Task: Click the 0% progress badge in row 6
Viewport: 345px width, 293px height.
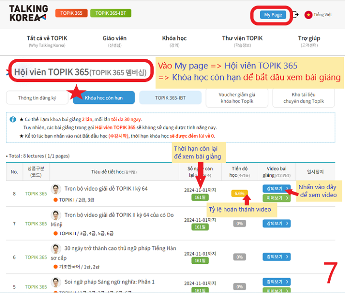Action: pyautogui.click(x=240, y=257)
